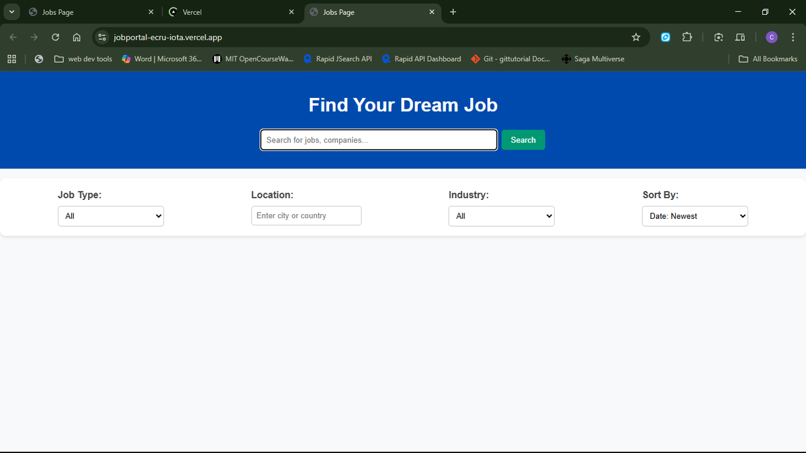Image resolution: width=806 pixels, height=453 pixels.
Task: Open the Rapid JSearch API bookmark
Action: click(337, 59)
